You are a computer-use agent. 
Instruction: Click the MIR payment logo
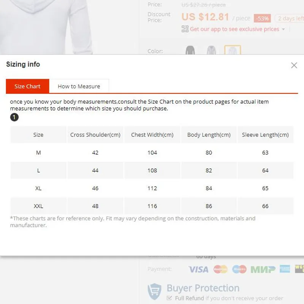coord(263,269)
